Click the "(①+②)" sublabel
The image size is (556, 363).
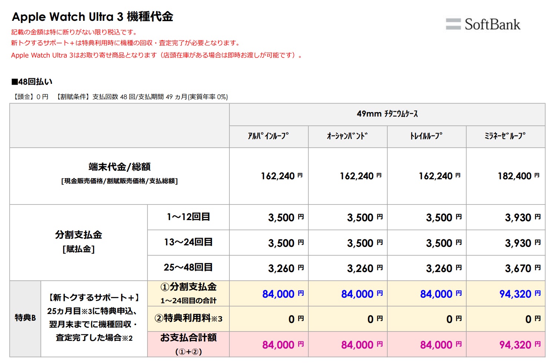(x=188, y=351)
